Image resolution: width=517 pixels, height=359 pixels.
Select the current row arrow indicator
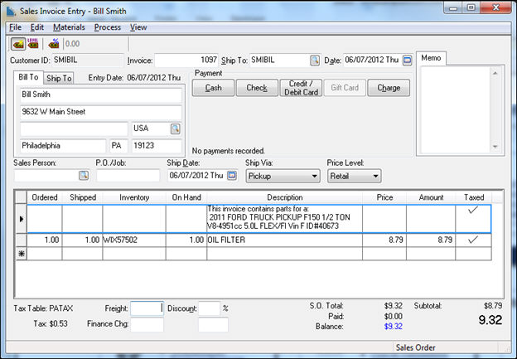coord(22,219)
